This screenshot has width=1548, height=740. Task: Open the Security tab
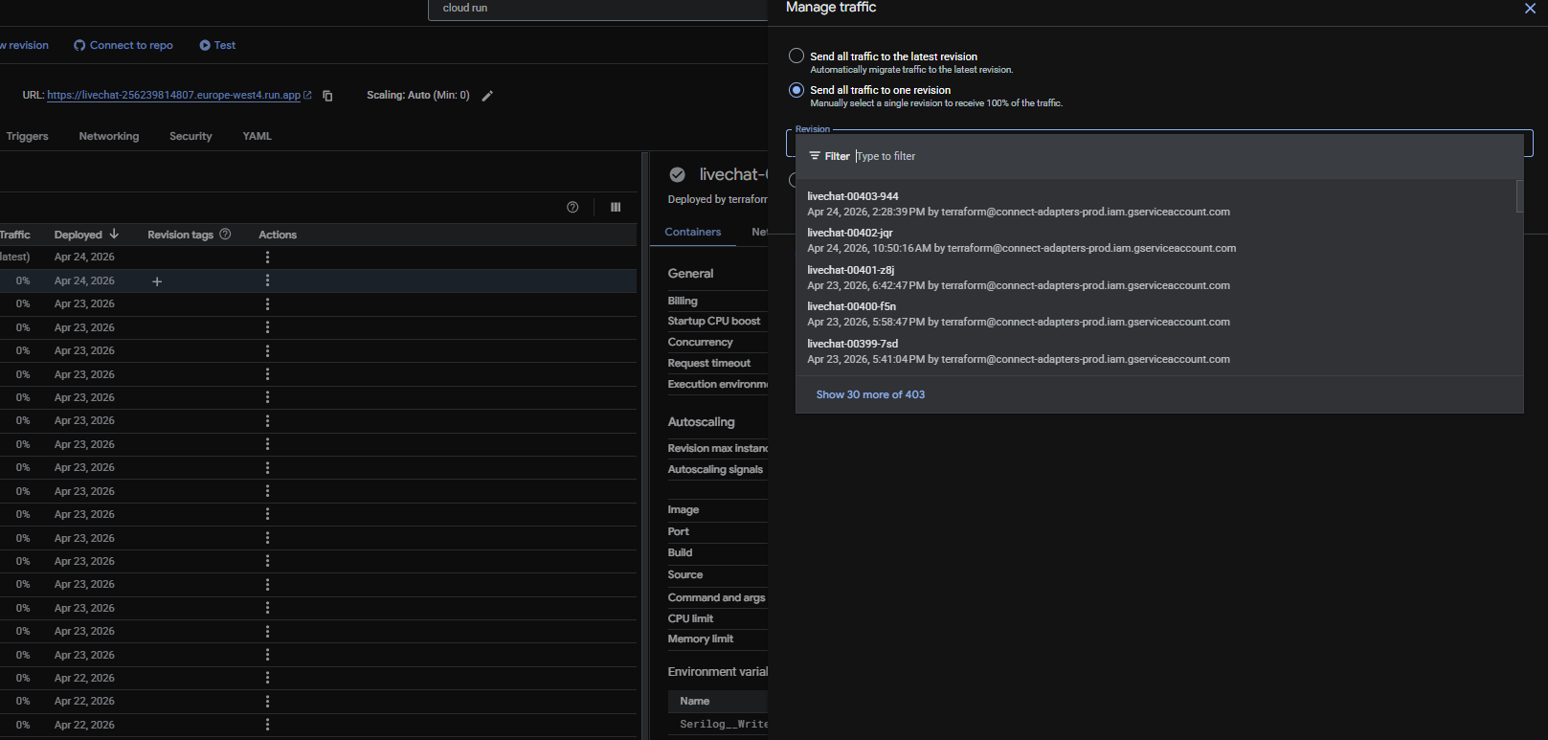click(x=191, y=136)
